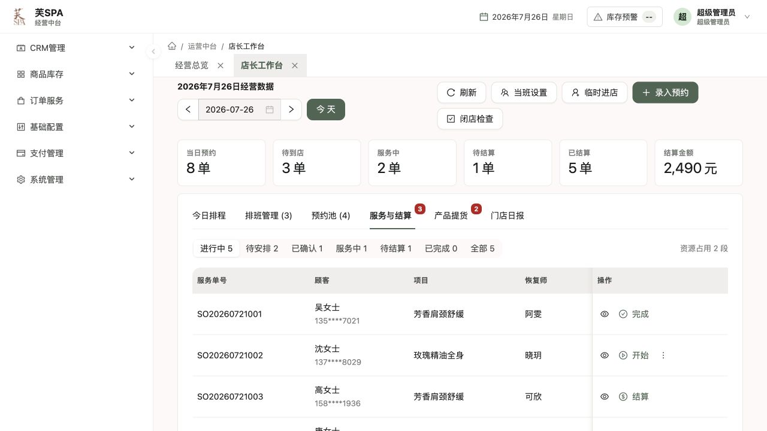This screenshot has width=767, height=431.
Task: Click the 运营中台 breadcrumb
Action: coord(202,46)
